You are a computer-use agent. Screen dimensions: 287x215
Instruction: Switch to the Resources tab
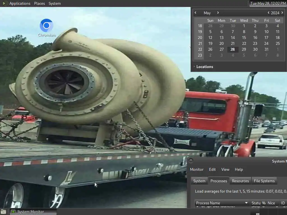[x=240, y=181]
